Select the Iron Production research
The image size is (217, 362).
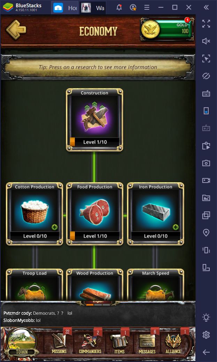[156, 214]
